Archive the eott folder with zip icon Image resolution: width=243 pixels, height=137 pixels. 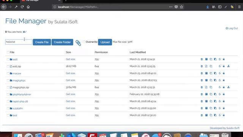[x=206, y=59]
